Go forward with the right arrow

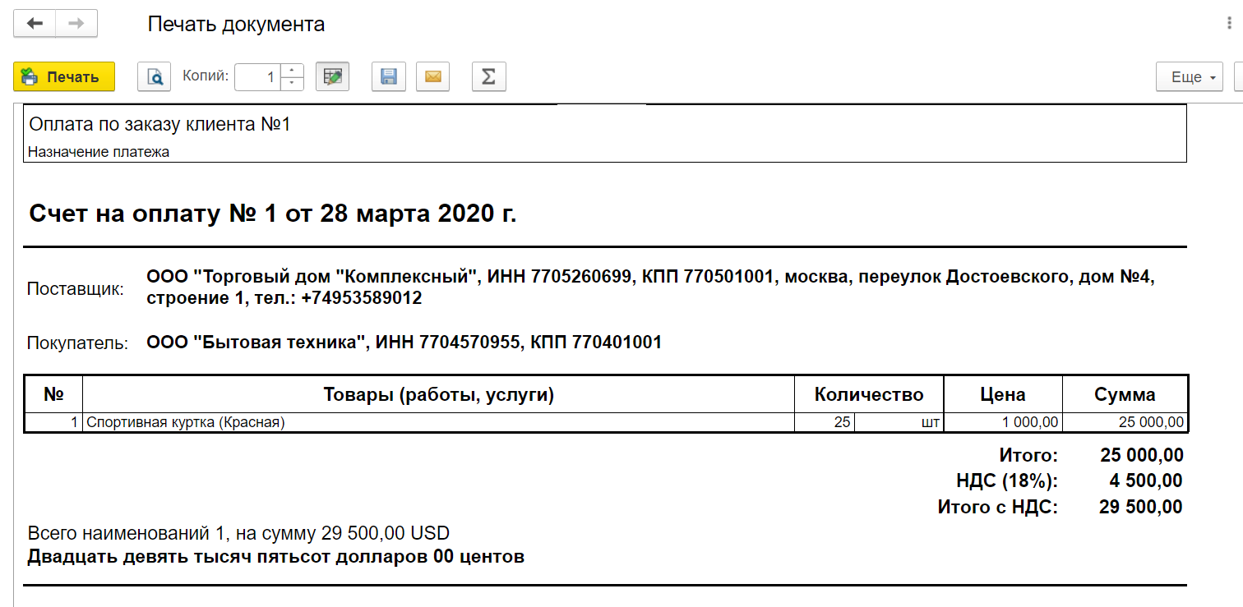point(76,24)
